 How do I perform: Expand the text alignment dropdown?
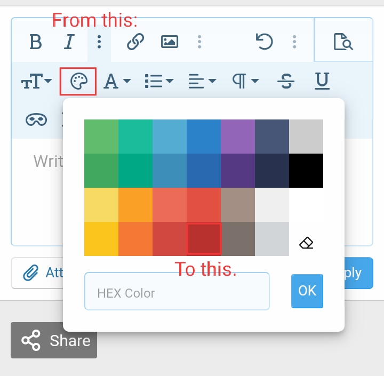point(202,82)
